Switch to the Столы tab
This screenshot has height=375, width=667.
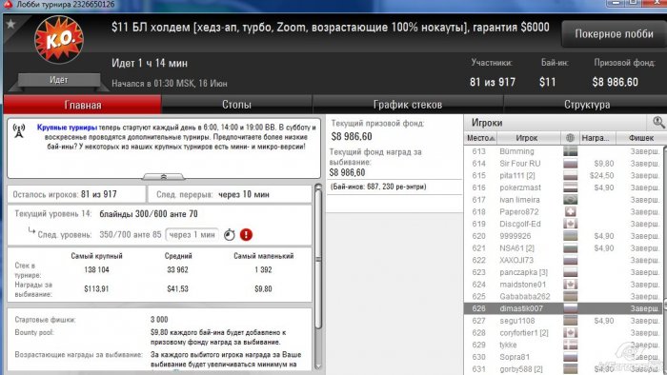236,105
